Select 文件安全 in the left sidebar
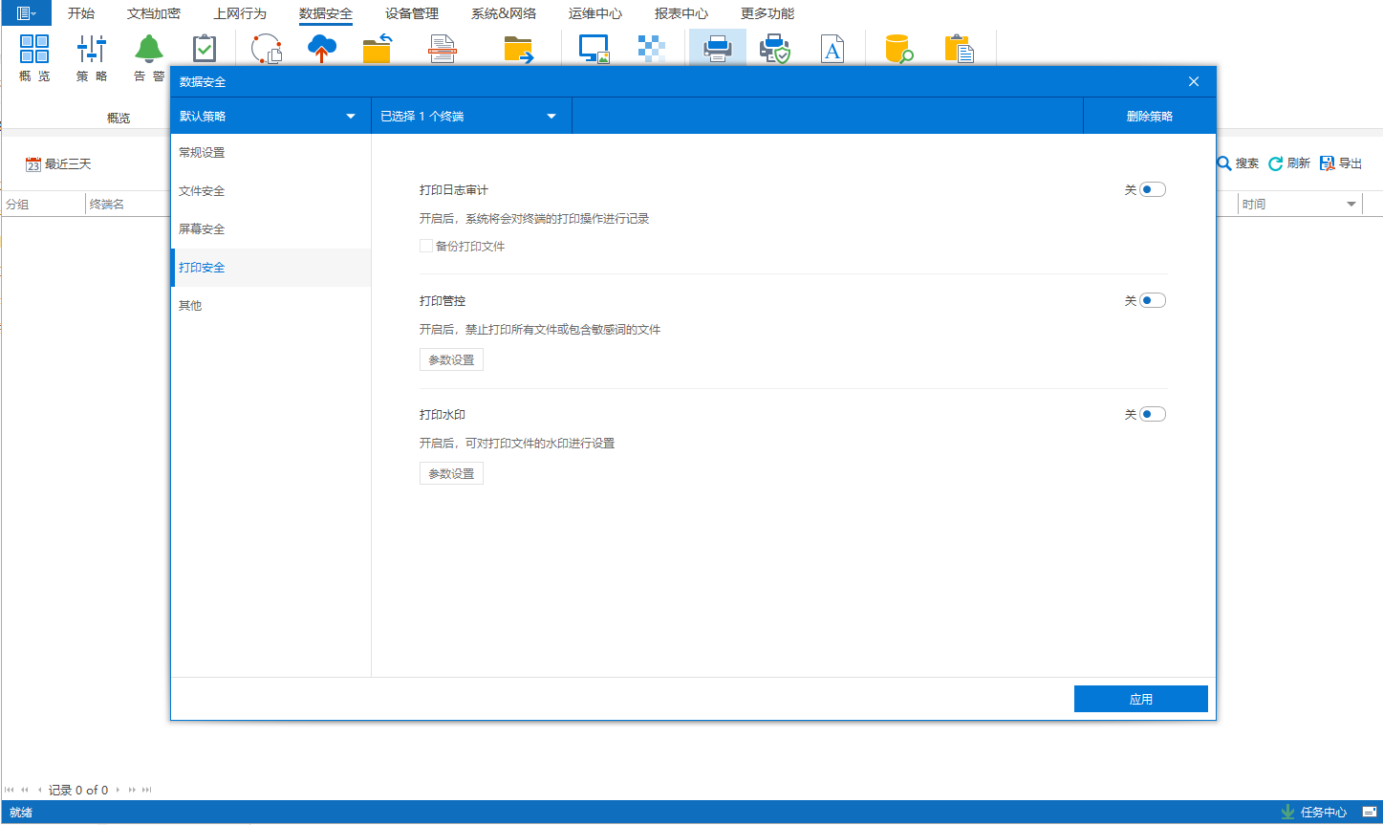This screenshot has height=825, width=1383. [x=202, y=191]
